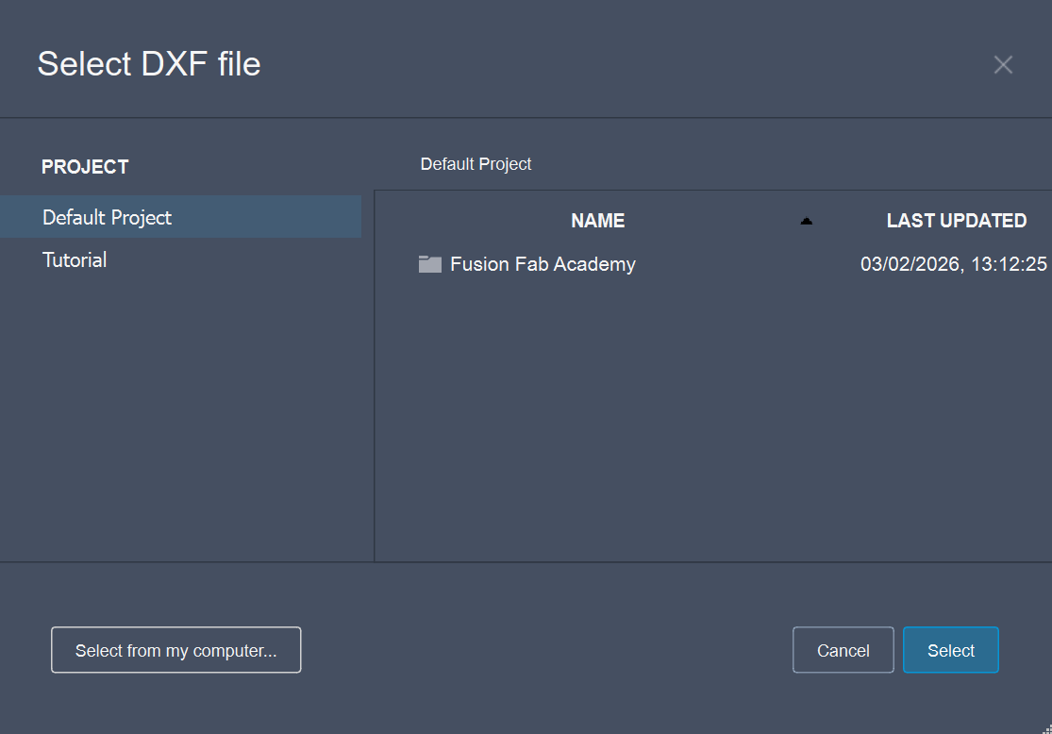Click the Default Project breadcrumb label
The image size is (1052, 734).
click(476, 163)
